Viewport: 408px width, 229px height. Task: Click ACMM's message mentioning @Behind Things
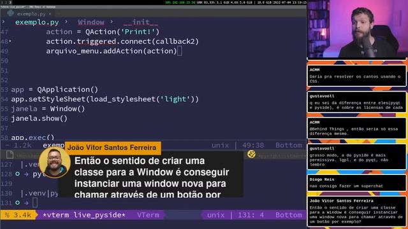tap(356, 128)
